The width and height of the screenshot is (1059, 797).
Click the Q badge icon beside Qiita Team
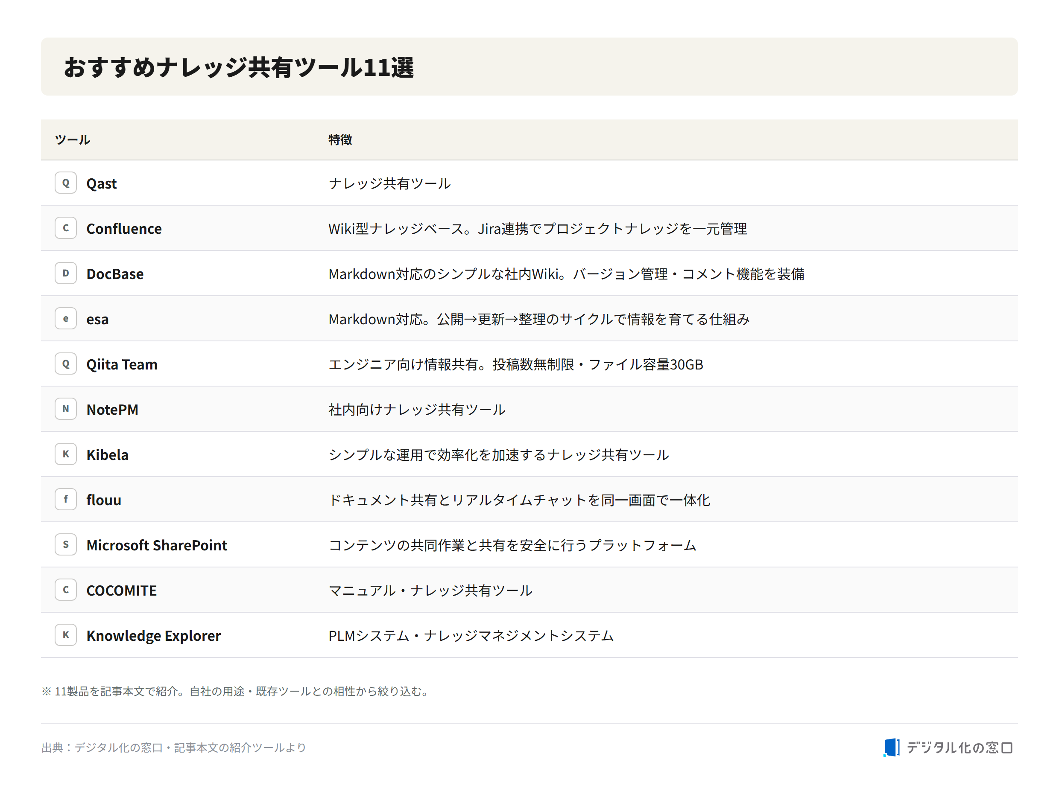(x=66, y=364)
